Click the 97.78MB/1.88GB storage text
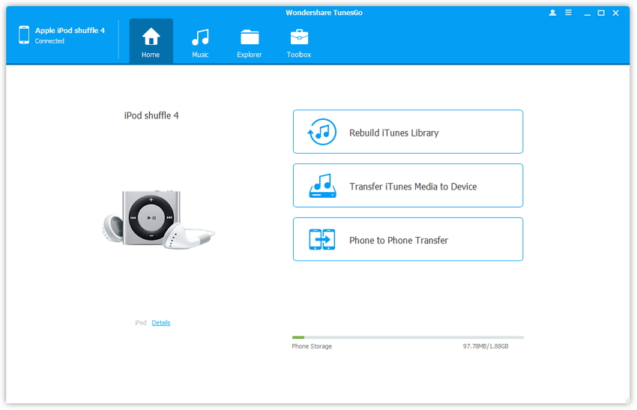Screen dimensions: 637x410 coord(485,346)
